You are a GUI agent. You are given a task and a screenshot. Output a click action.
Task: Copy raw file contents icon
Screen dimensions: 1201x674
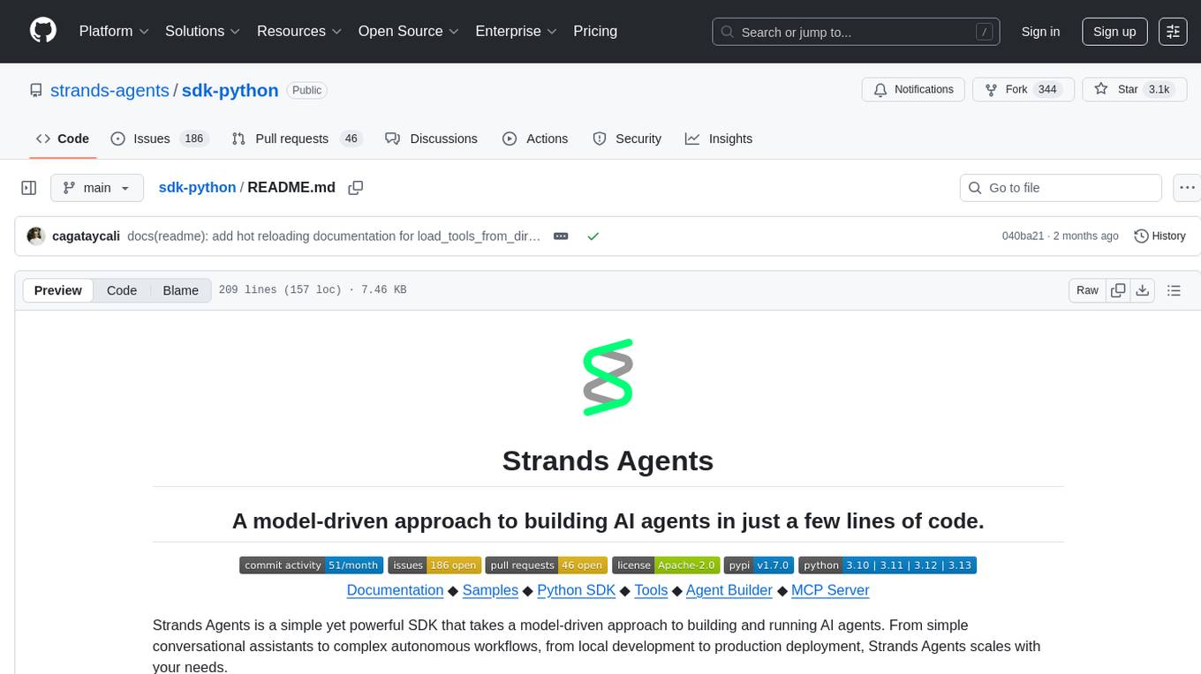[1118, 290]
